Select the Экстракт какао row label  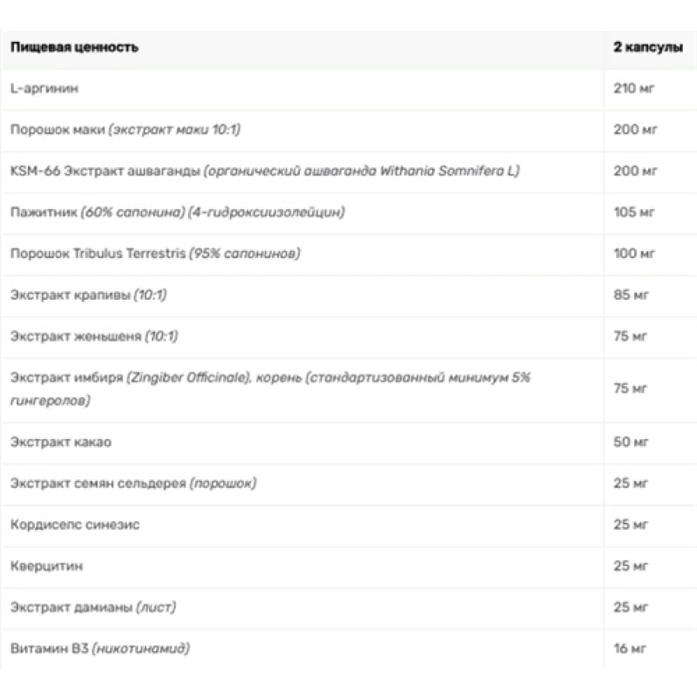pyautogui.click(x=60, y=442)
